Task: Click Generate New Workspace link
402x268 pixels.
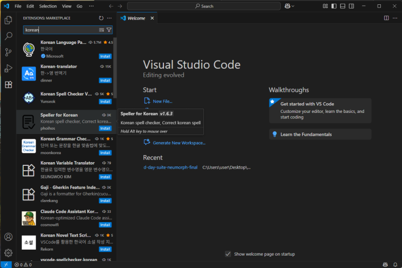Action: [x=179, y=143]
